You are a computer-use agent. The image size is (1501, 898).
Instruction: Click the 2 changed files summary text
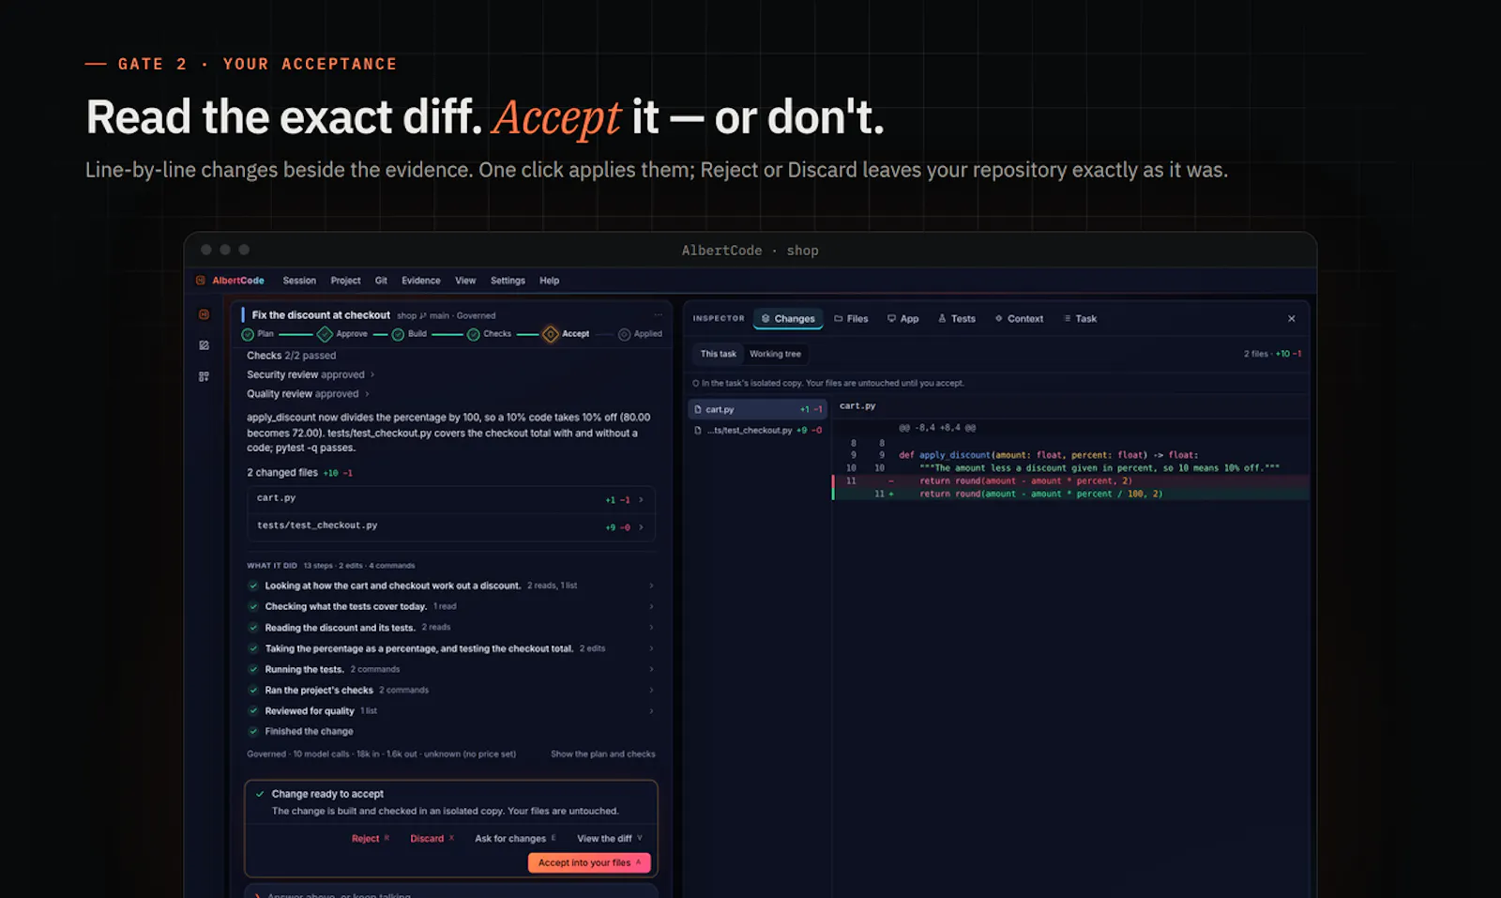point(299,473)
